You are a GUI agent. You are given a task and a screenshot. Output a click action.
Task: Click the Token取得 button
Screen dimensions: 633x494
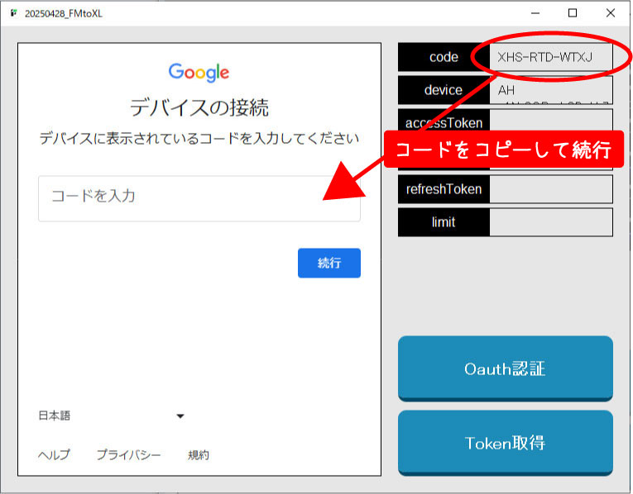505,443
